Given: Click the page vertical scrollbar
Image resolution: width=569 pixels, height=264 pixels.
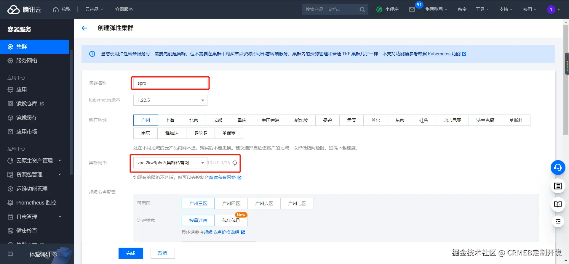Looking at the screenshot, I should [x=566, y=80].
